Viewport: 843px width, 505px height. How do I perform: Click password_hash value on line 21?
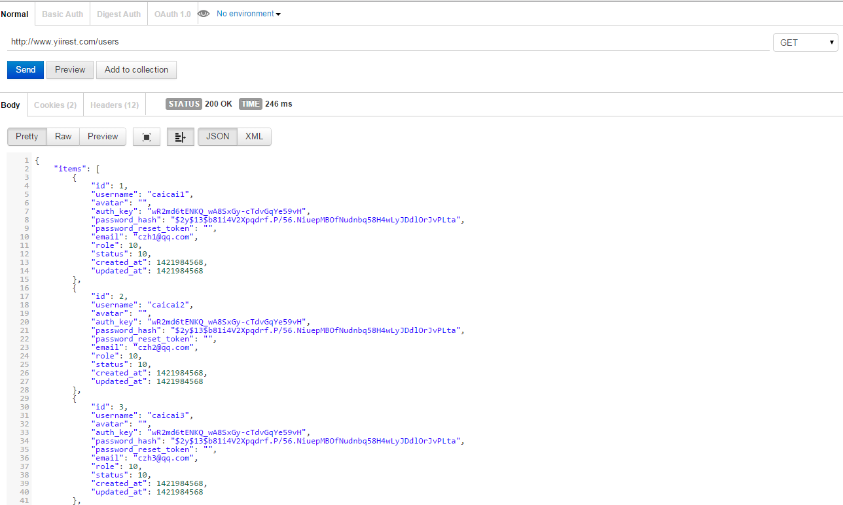(x=317, y=330)
